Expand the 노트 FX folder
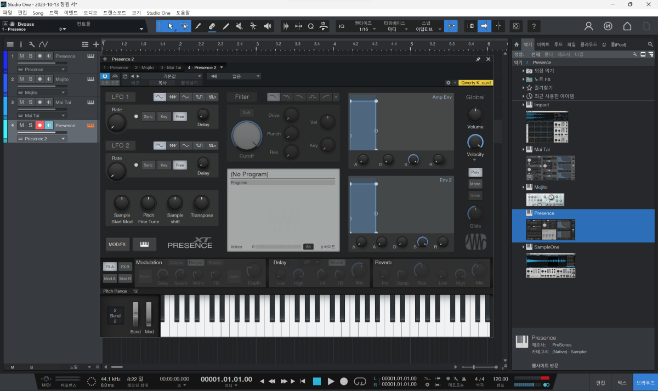658x391 pixels. click(524, 80)
